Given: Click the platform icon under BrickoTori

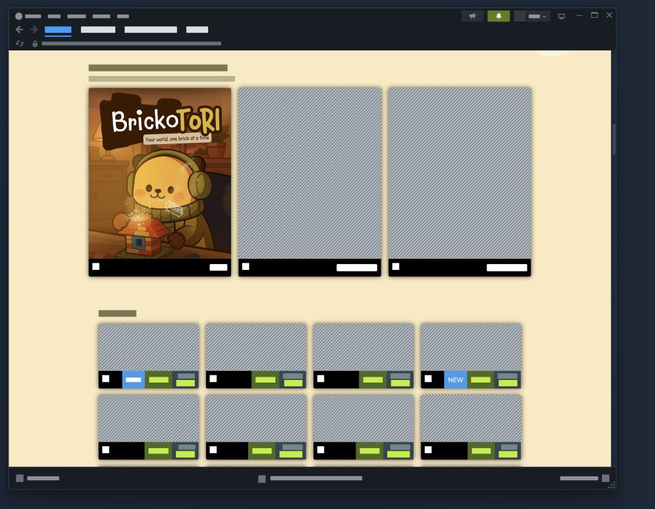Looking at the screenshot, I should [96, 267].
